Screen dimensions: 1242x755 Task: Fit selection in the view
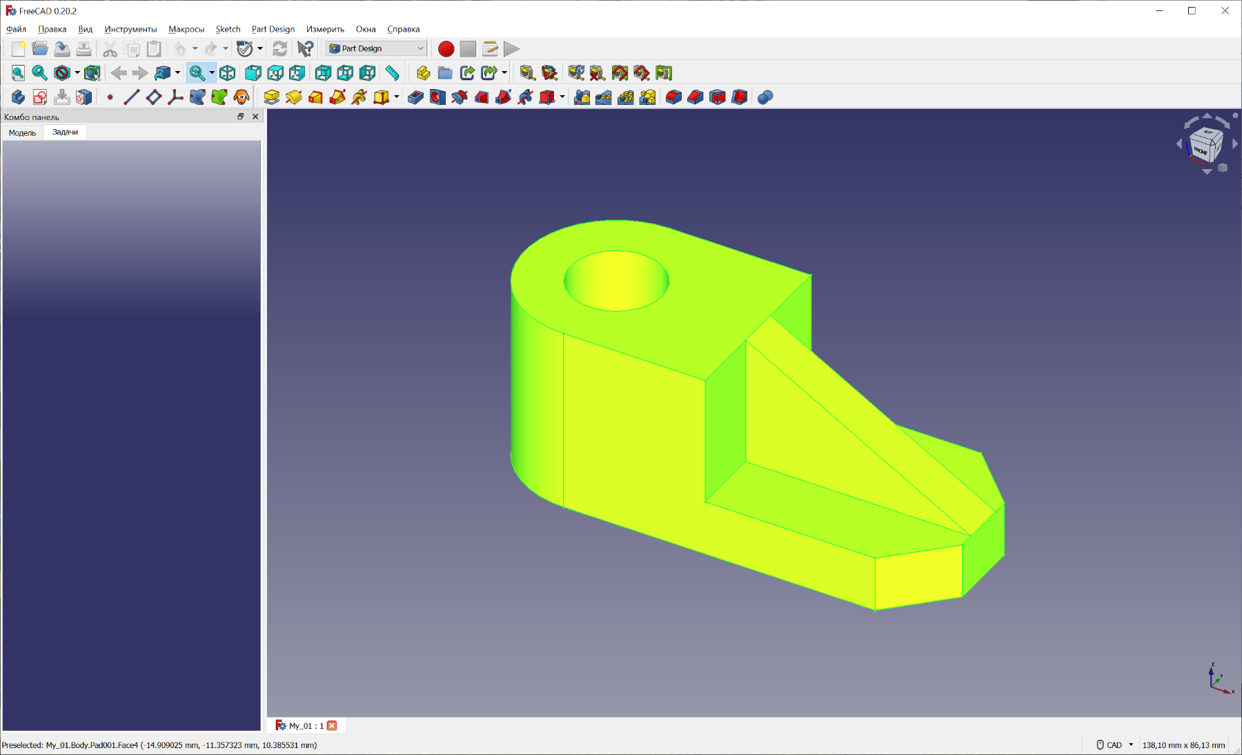(40, 72)
